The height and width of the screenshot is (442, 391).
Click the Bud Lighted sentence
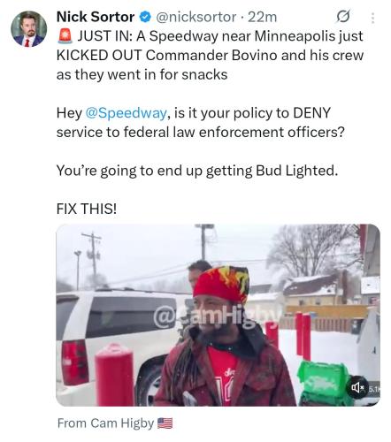[197, 171]
